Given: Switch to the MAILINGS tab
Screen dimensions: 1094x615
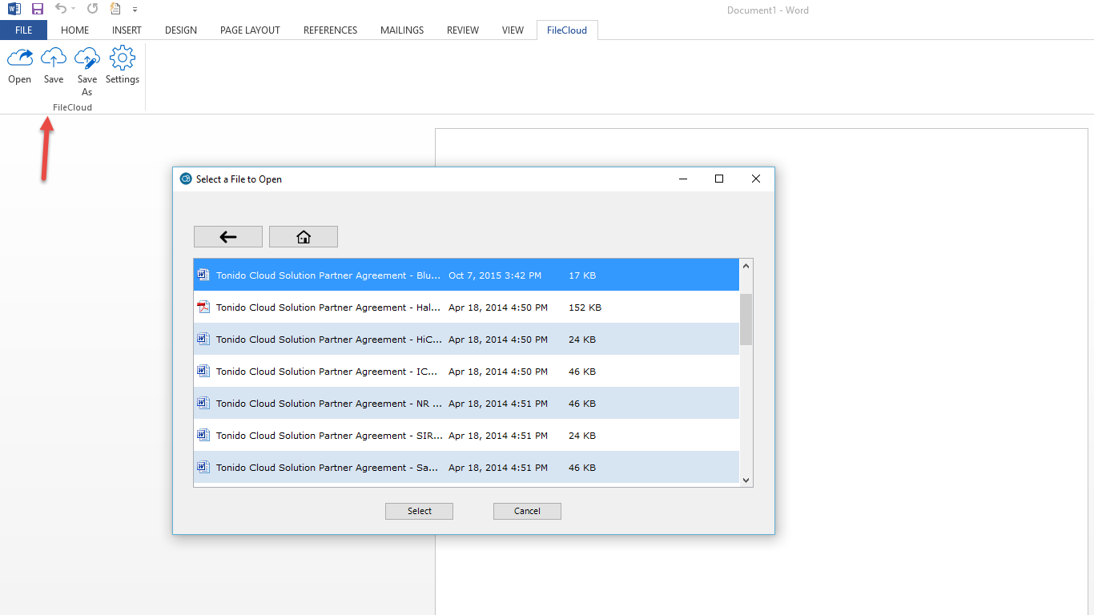Looking at the screenshot, I should pos(402,30).
